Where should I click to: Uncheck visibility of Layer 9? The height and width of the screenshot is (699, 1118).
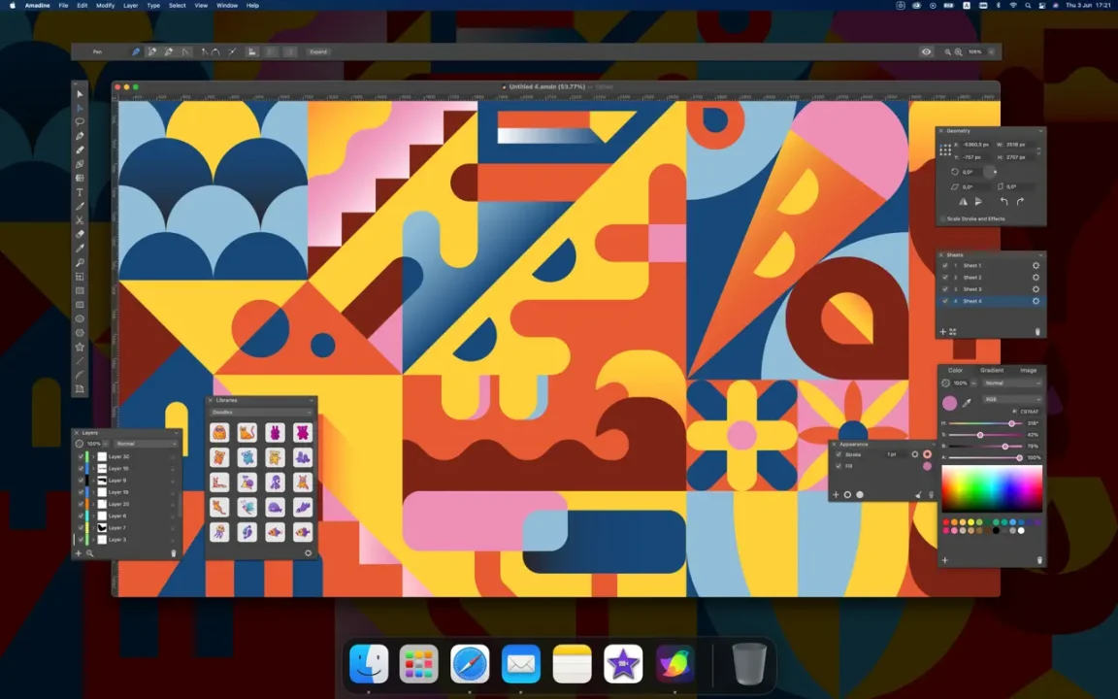(81, 480)
